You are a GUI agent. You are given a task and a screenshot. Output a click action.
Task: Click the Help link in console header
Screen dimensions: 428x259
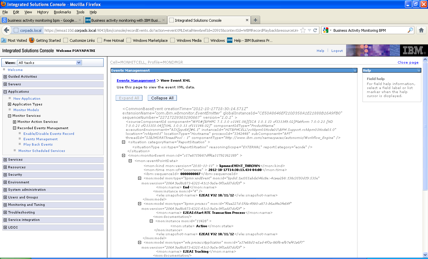click(320, 51)
